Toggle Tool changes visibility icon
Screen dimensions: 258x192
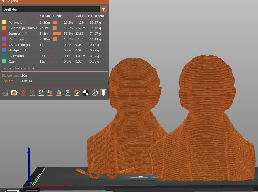(x=50, y=93)
